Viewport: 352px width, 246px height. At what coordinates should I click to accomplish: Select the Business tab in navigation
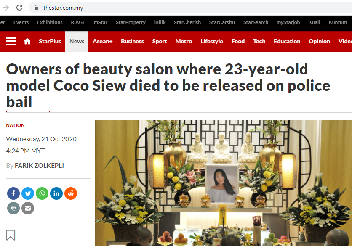[133, 41]
